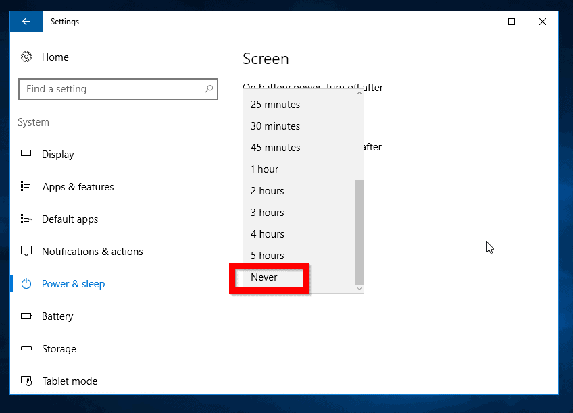The image size is (573, 413).
Task: Select the Default apps icon
Action: 26,219
